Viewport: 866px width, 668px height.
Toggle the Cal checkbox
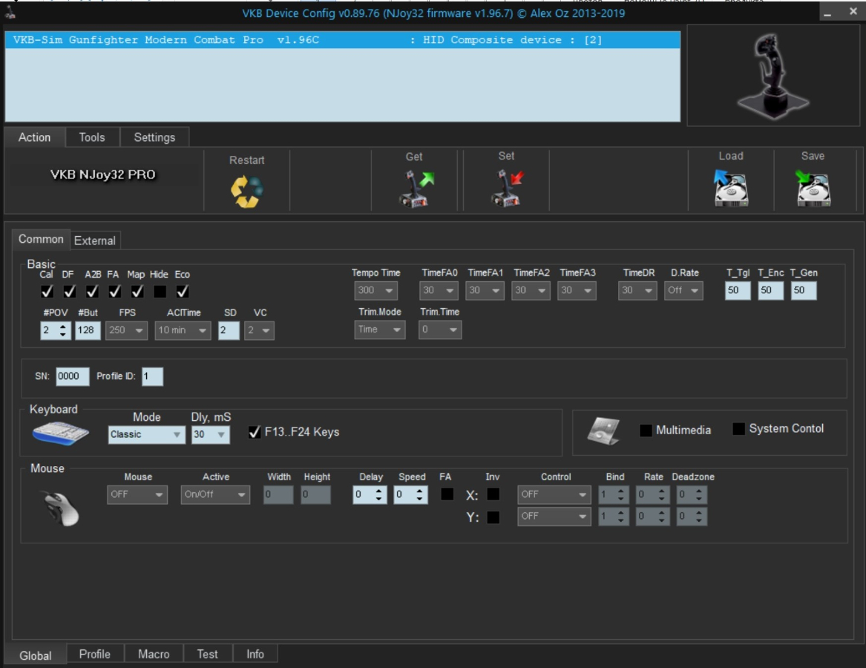(47, 291)
